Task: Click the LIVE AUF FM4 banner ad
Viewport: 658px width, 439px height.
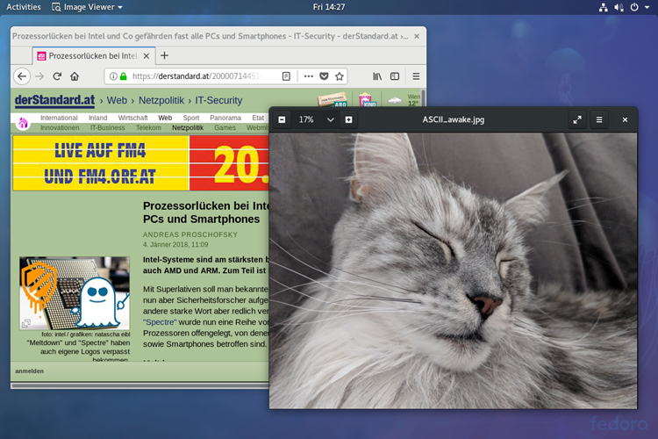Action: pos(140,163)
